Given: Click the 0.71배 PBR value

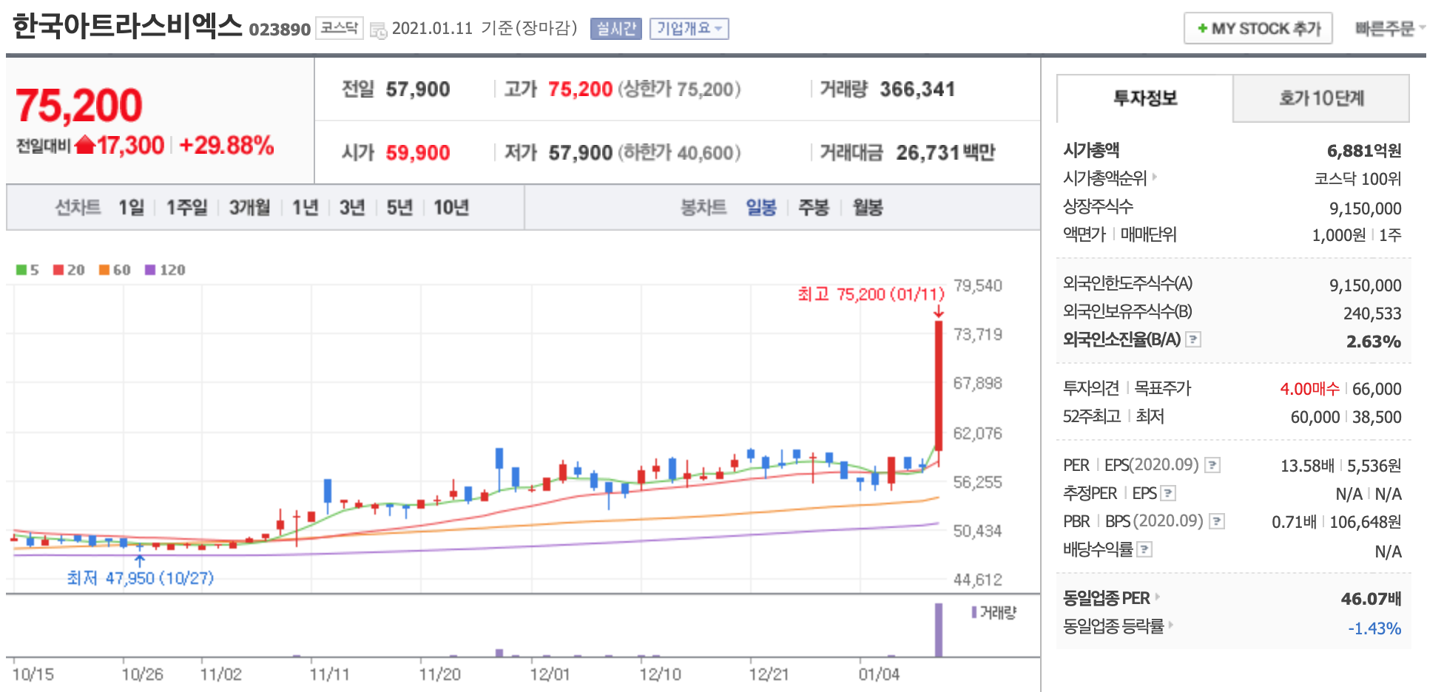Looking at the screenshot, I should click(1294, 521).
